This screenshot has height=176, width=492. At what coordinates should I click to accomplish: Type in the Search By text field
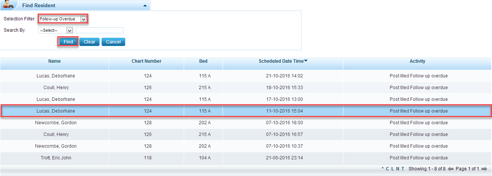point(100,30)
